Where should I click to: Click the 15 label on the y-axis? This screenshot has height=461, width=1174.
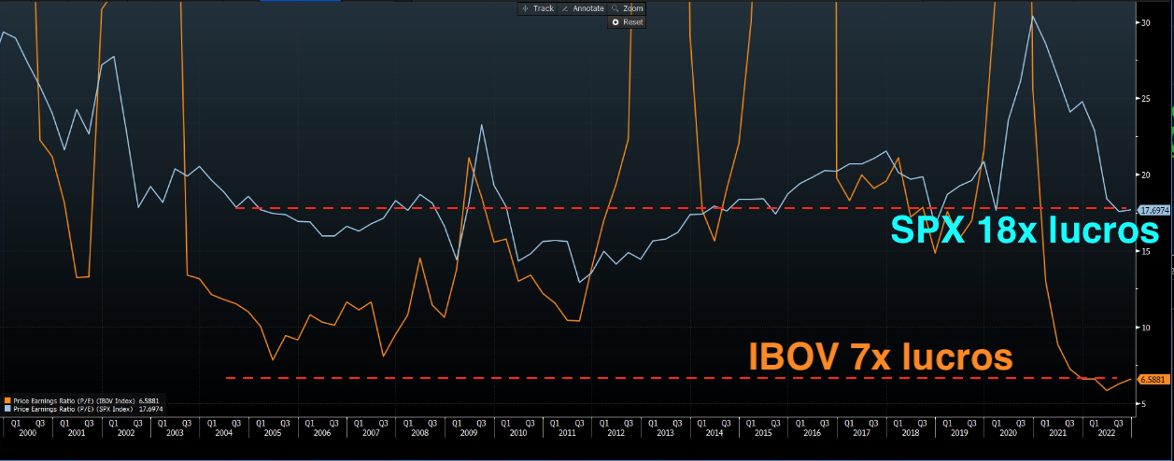tap(1146, 251)
